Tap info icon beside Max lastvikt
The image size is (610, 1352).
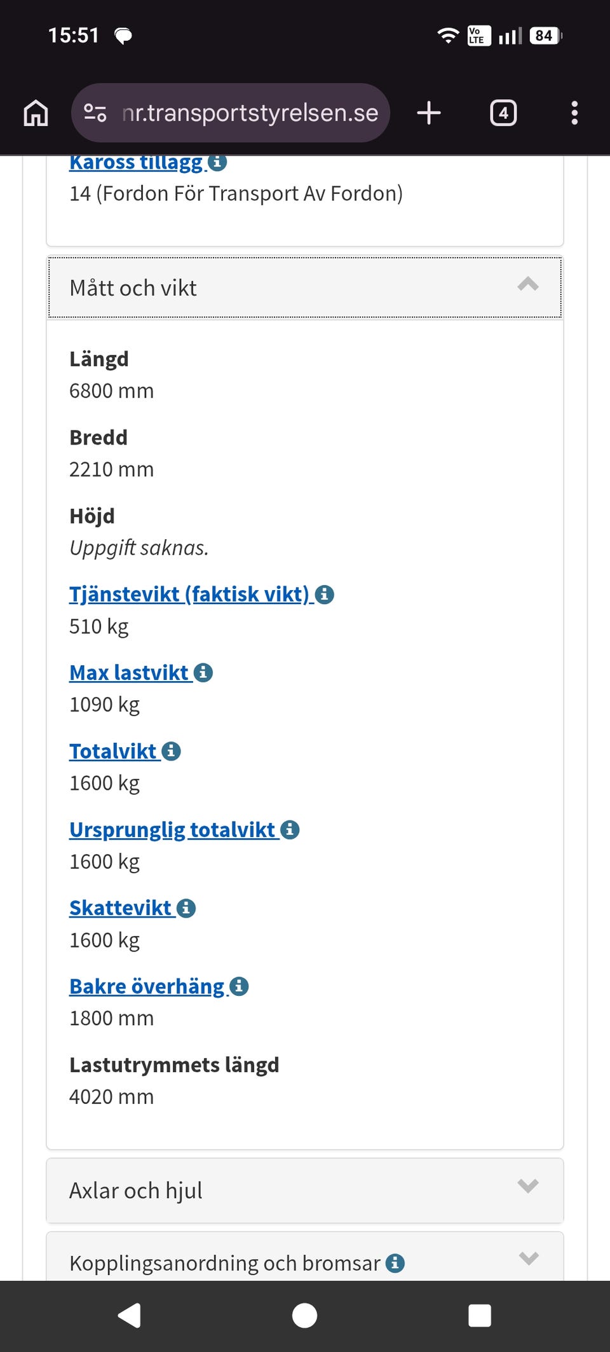[x=203, y=673]
